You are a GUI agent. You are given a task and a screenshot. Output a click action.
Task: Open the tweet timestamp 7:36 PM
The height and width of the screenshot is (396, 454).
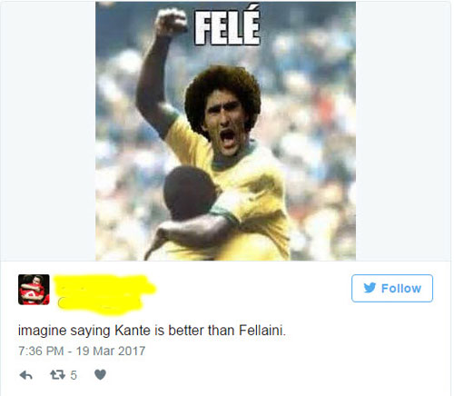(x=41, y=351)
